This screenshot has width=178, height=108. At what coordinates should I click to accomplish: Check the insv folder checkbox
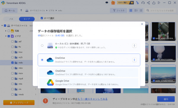click(x=12, y=52)
